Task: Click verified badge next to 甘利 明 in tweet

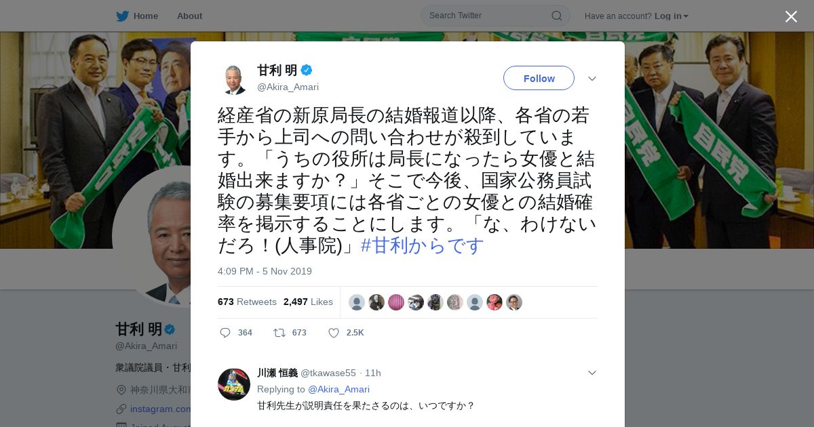Action: point(307,70)
